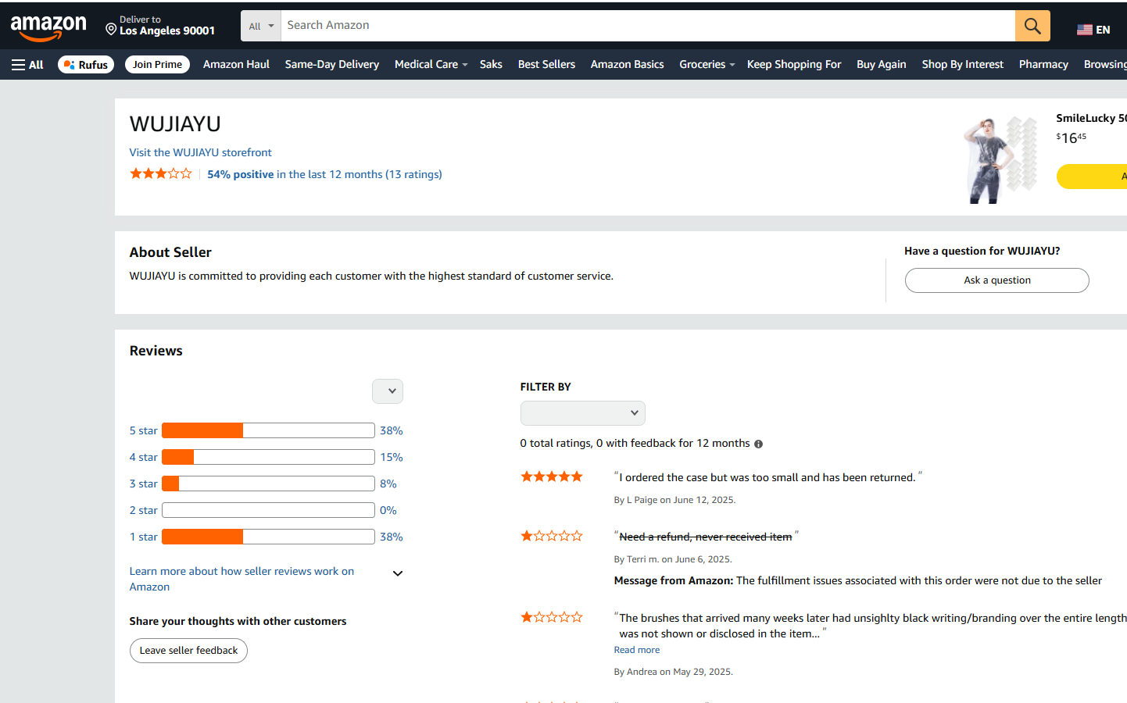The height and width of the screenshot is (703, 1127).
Task: Open Pharmacy
Action: (x=1043, y=64)
